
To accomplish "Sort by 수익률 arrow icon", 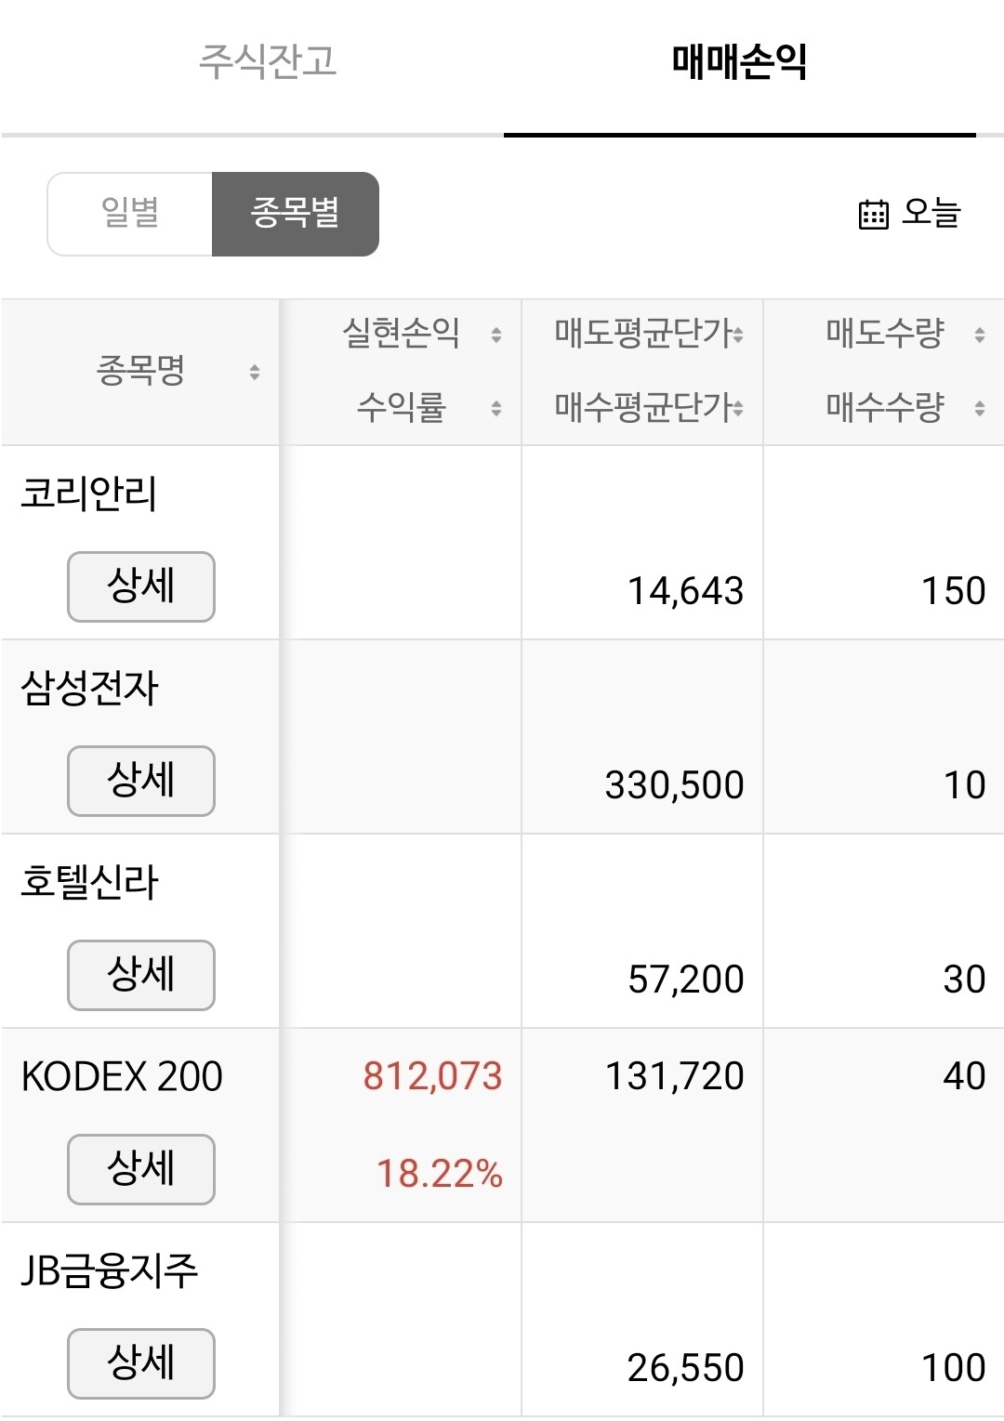I will point(496,408).
